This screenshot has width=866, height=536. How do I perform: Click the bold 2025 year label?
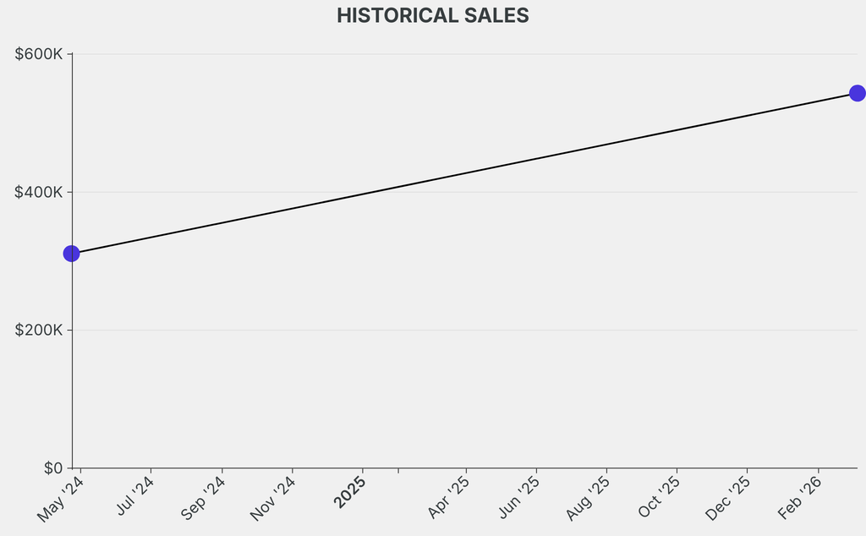point(350,493)
